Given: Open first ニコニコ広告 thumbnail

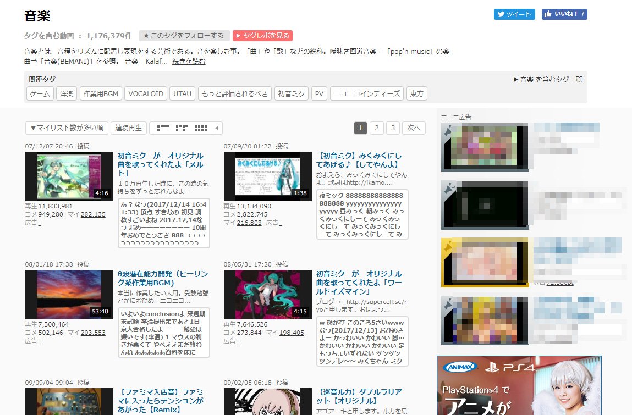Looking at the screenshot, I should [485, 147].
